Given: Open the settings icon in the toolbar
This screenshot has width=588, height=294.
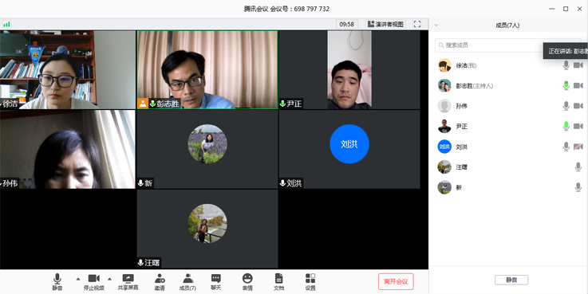Looking at the screenshot, I should [x=310, y=281].
